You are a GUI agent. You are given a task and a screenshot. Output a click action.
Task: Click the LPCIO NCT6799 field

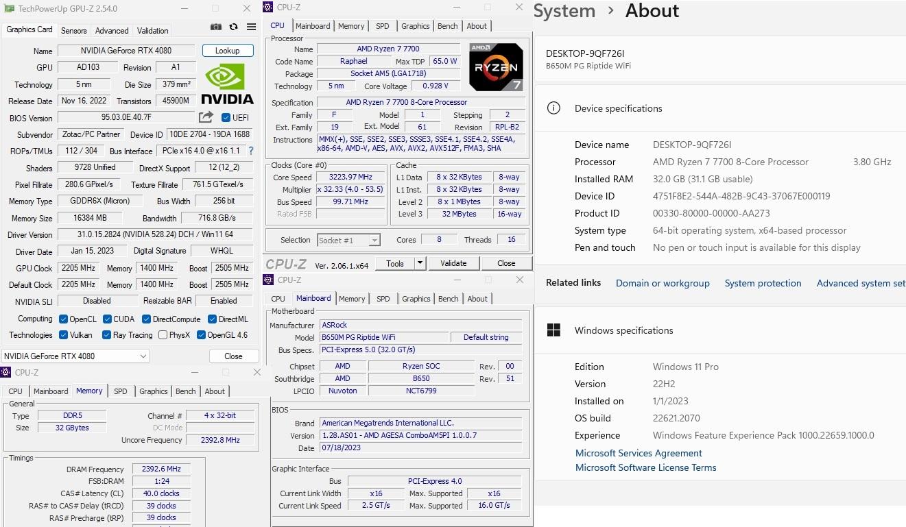click(x=421, y=391)
